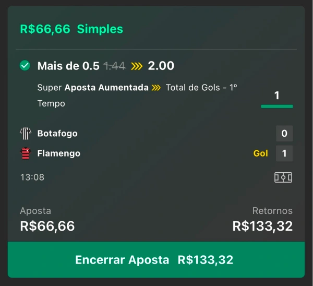Click the Botafogo score box showing 0
Viewport: 313px width, 286px height.
284,134
